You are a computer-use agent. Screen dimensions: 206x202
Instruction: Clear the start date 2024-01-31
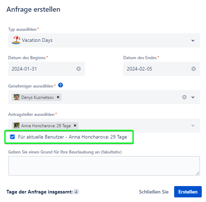tap(79, 69)
